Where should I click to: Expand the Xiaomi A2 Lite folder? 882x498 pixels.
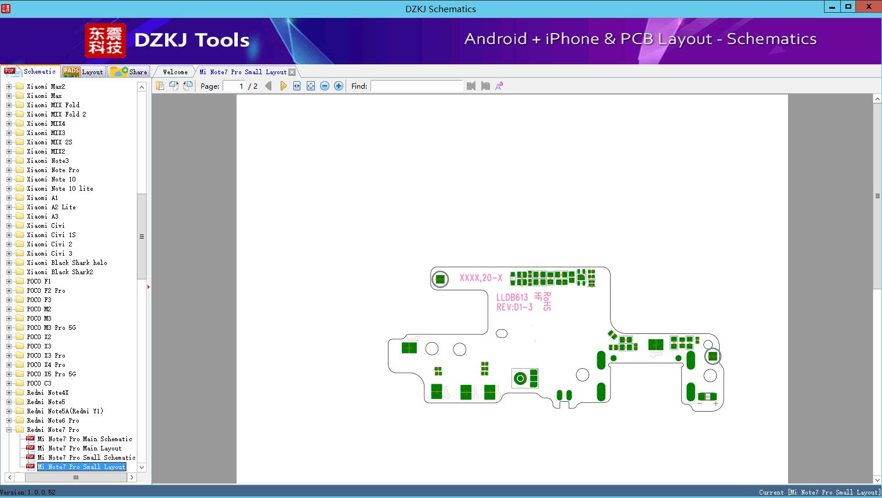click(9, 207)
